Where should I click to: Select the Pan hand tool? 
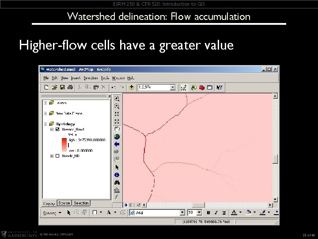point(117,129)
